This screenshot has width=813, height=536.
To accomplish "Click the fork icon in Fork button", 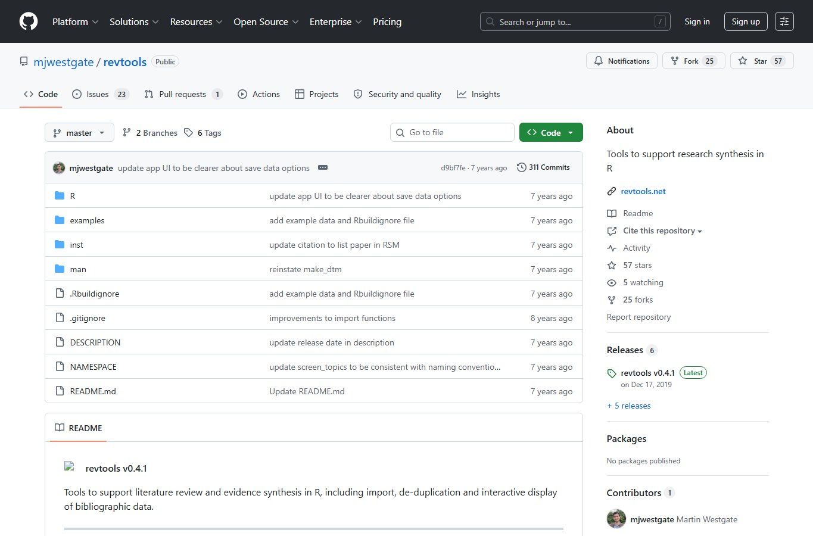I will [x=675, y=61].
